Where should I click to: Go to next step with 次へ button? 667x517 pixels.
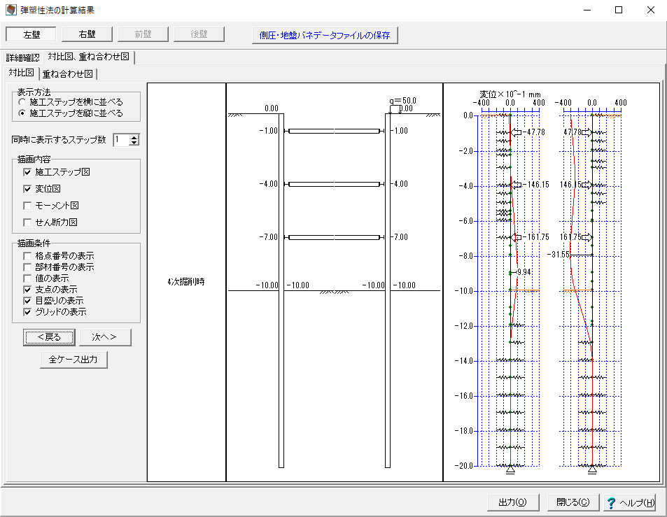coord(105,337)
